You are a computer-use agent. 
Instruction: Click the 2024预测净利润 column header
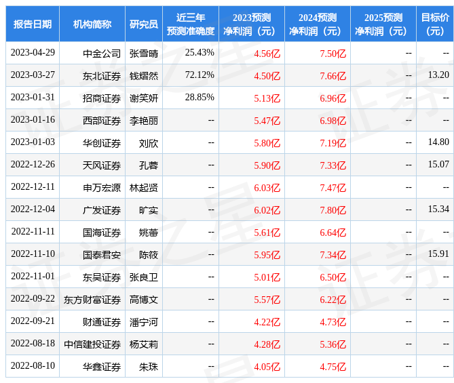coord(318,24)
